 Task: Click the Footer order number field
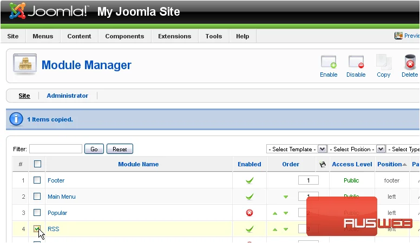[309, 180]
